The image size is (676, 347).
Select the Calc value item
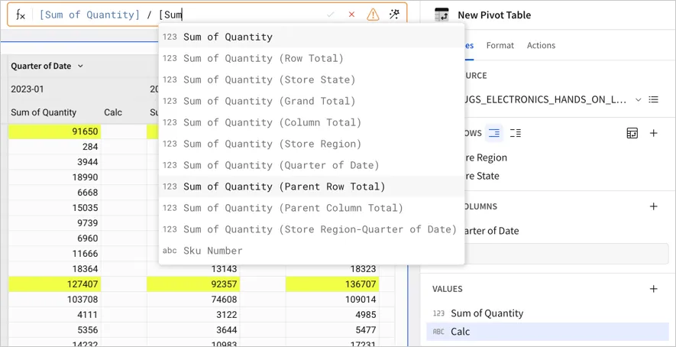pyautogui.click(x=548, y=332)
